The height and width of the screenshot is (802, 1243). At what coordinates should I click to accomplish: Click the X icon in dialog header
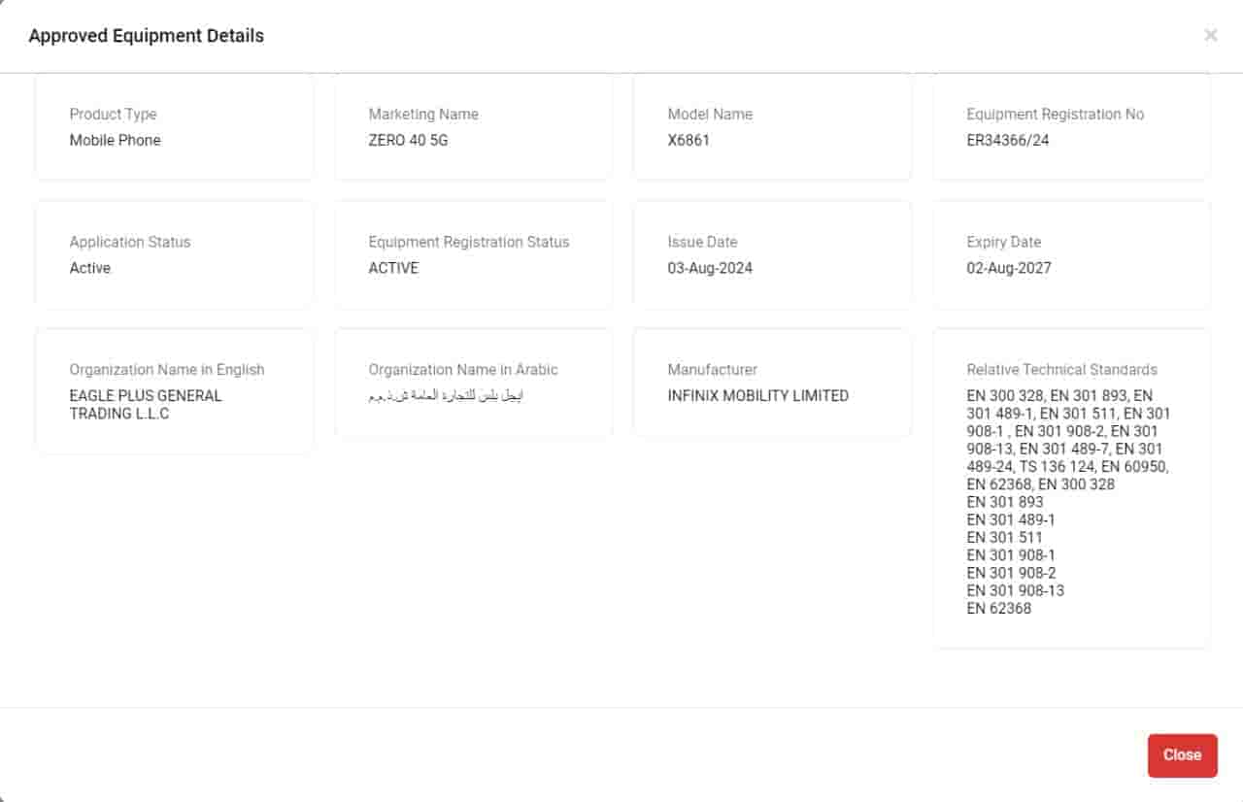tap(1210, 36)
